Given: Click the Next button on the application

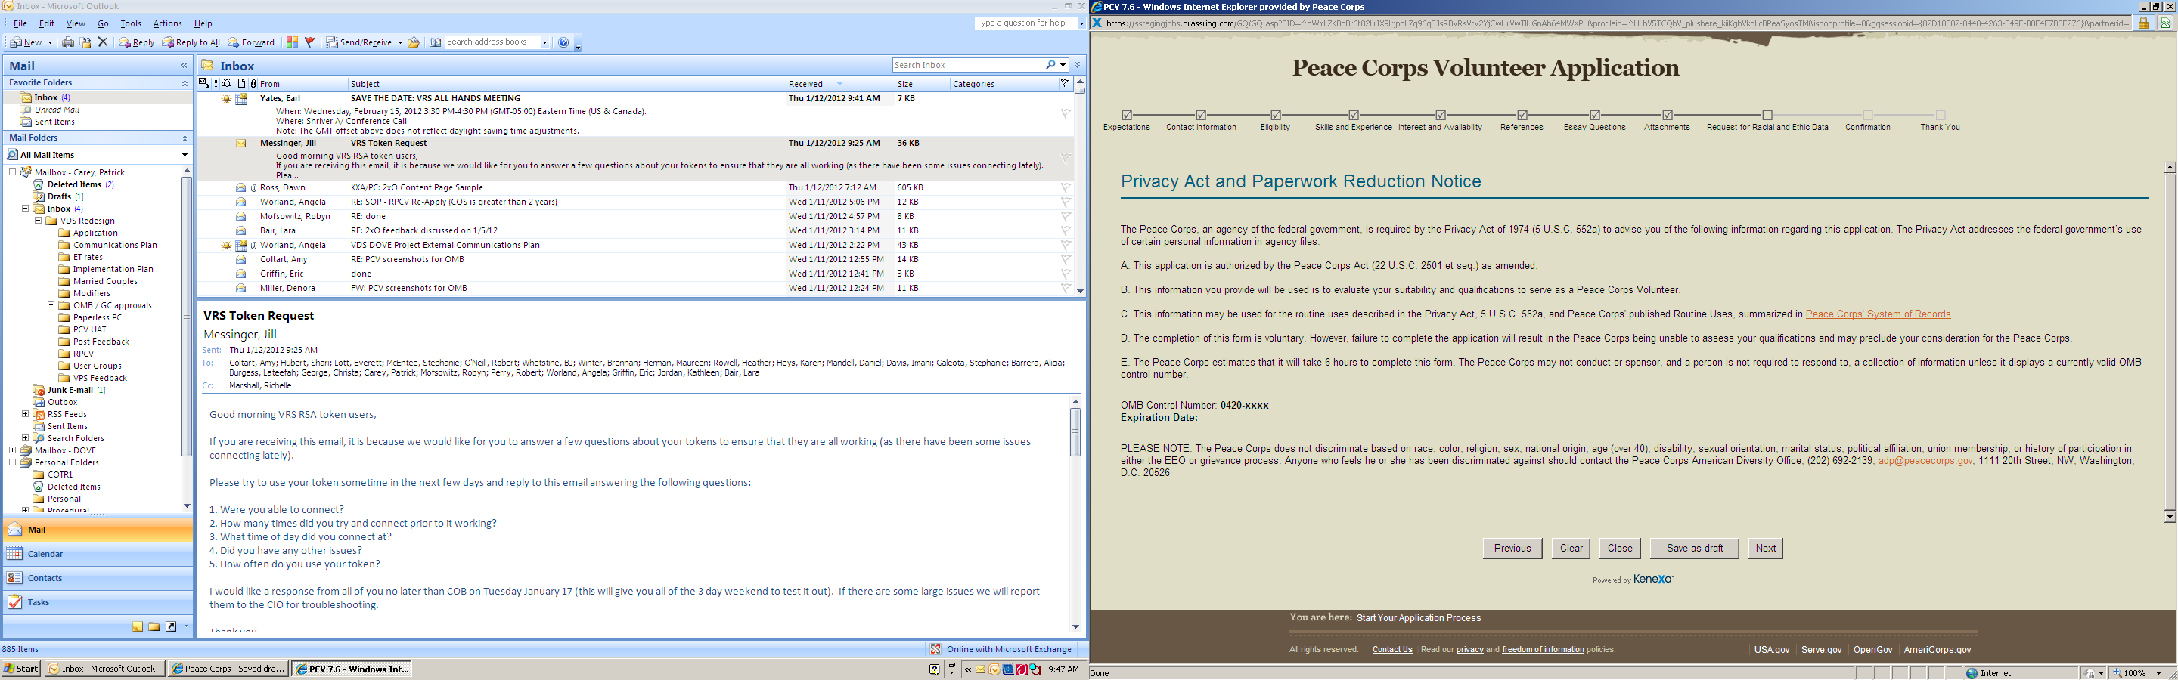Looking at the screenshot, I should 1765,549.
